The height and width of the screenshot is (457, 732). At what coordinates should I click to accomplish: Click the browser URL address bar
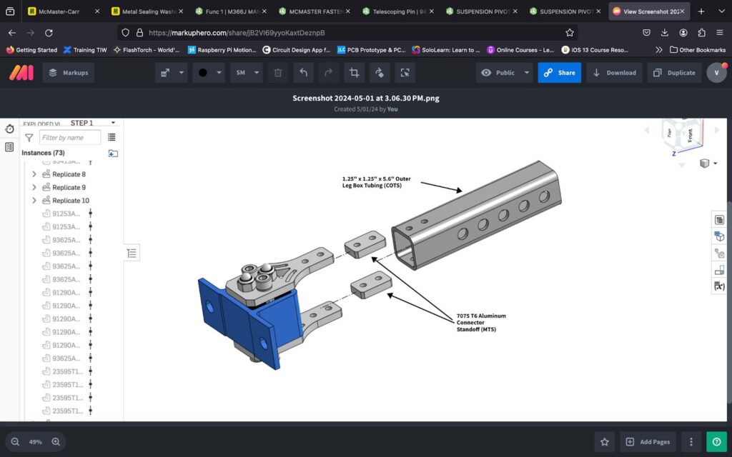pos(350,32)
